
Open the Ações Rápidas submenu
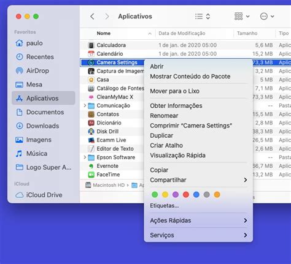click(198, 221)
